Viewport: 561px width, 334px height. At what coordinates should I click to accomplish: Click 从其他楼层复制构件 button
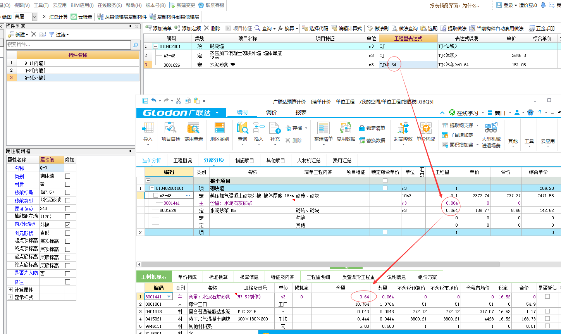pos(122,17)
